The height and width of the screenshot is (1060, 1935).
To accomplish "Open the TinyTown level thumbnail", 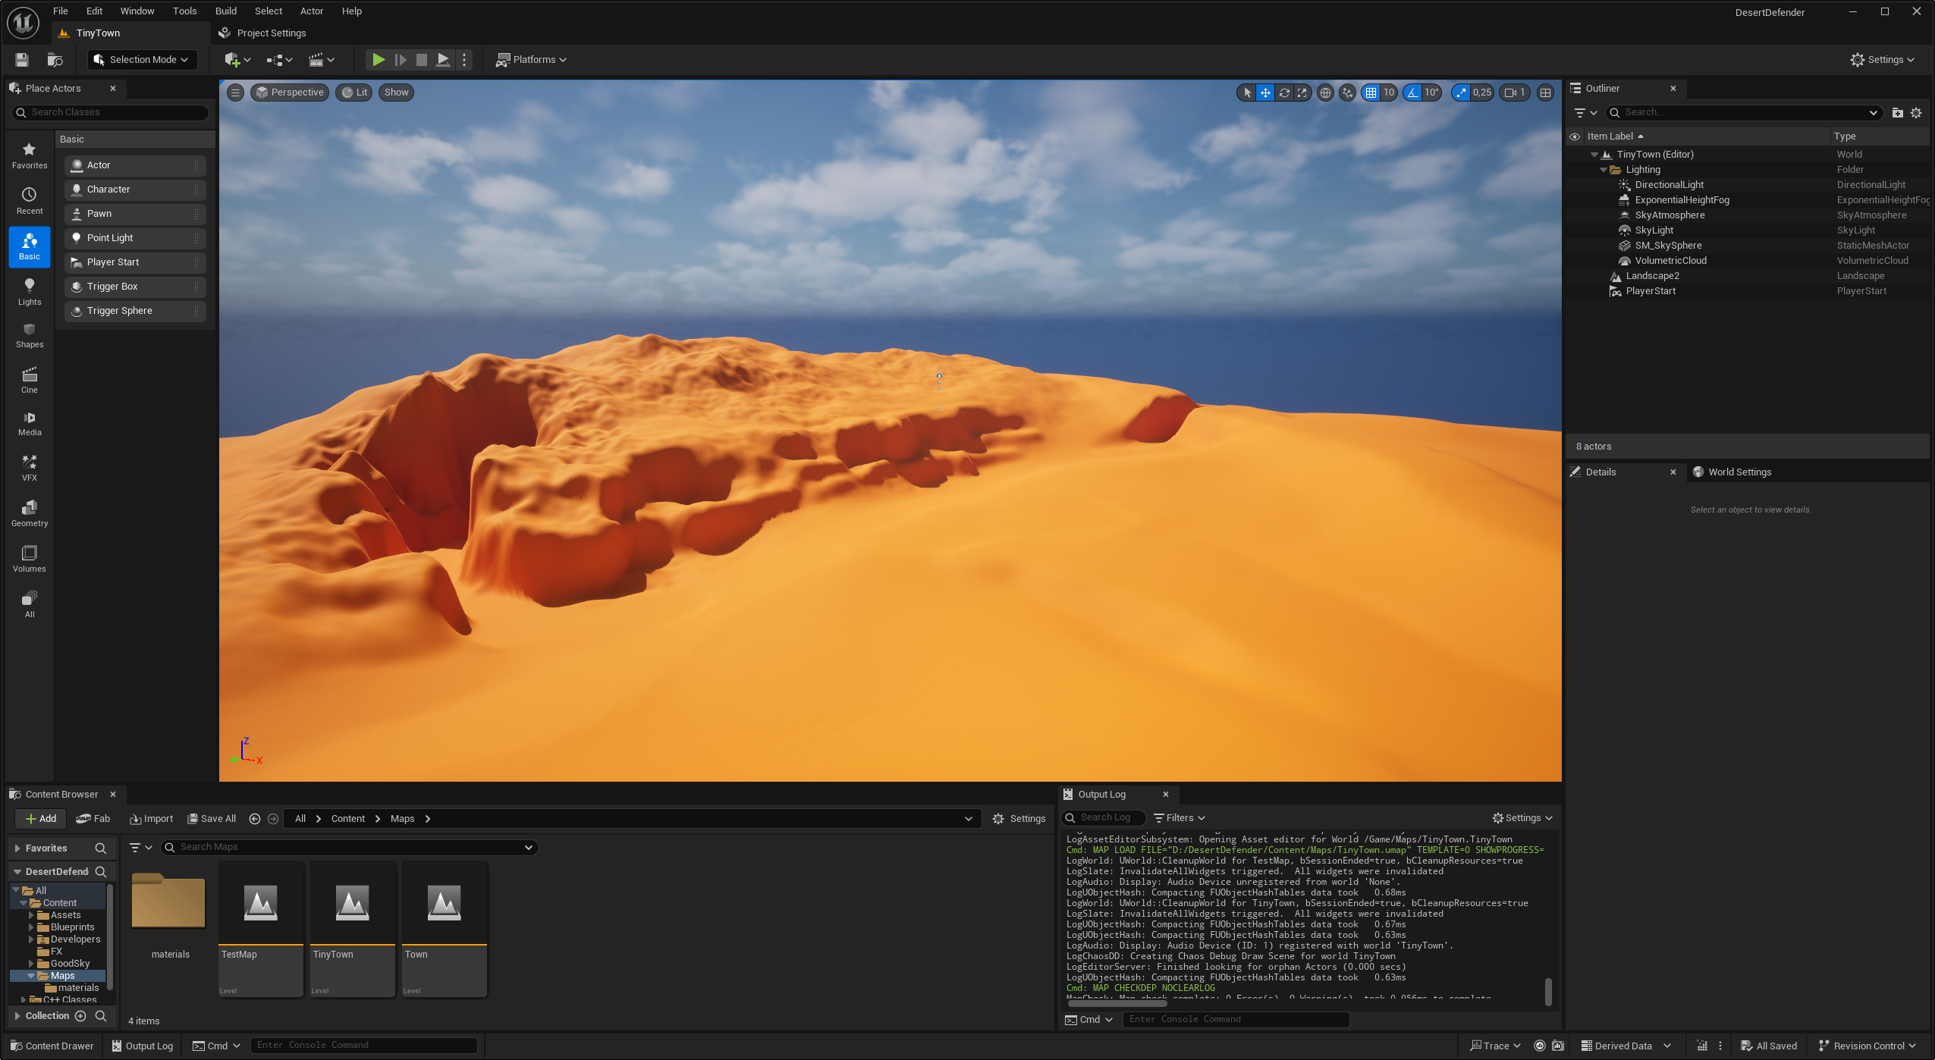I will click(x=352, y=904).
